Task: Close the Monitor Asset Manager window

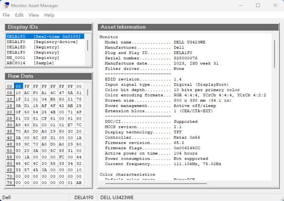Action: (x=275, y=5)
